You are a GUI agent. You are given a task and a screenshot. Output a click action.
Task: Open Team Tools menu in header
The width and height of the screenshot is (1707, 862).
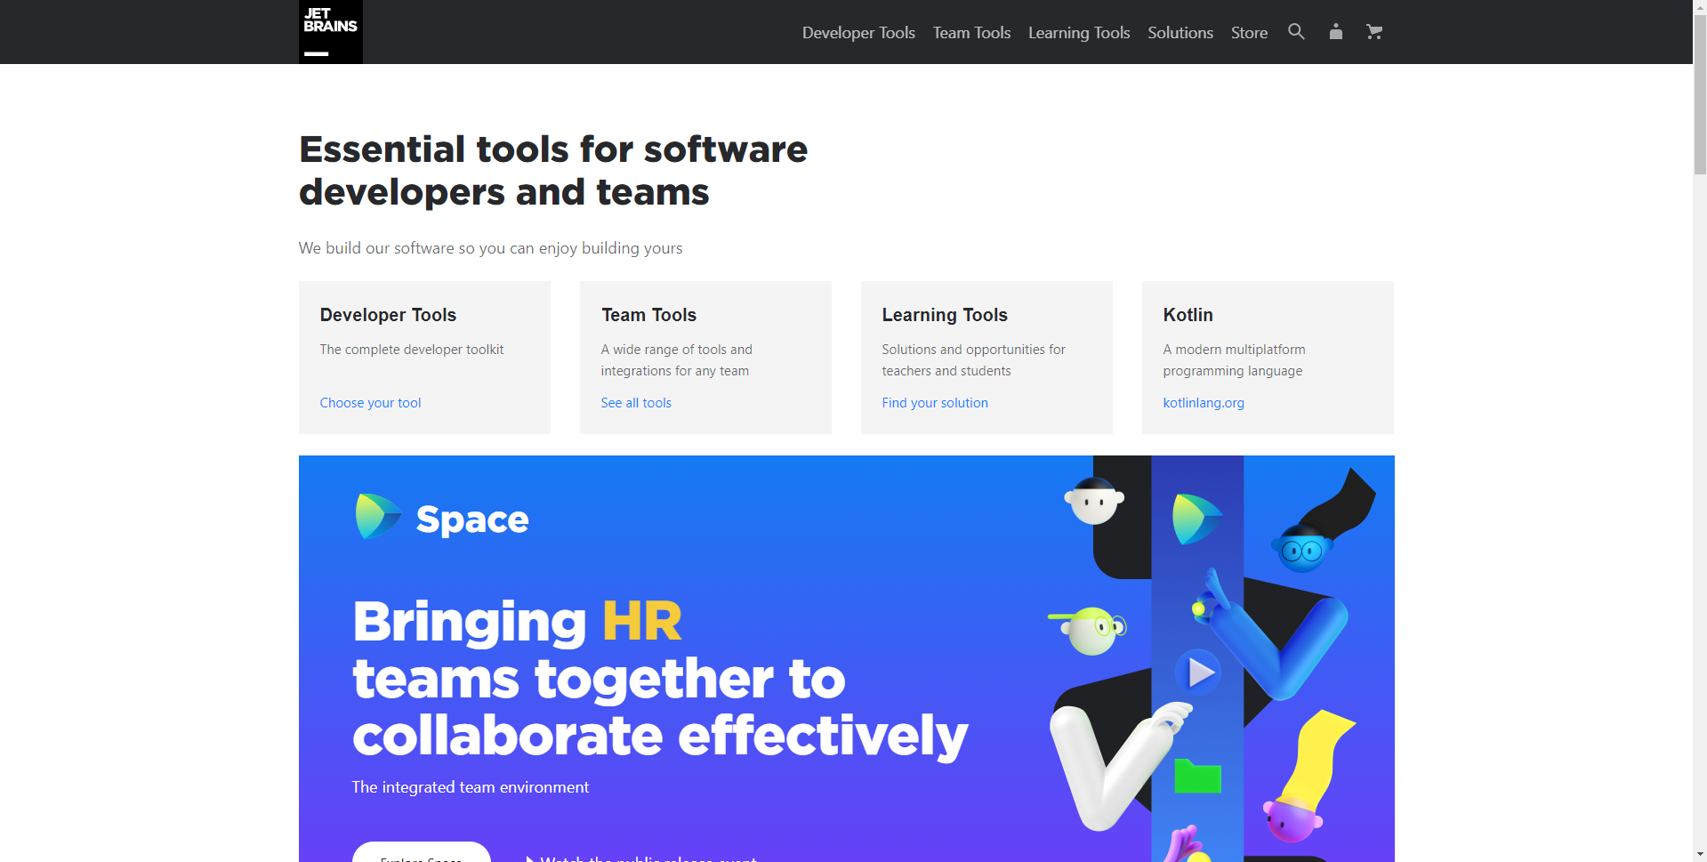(971, 33)
